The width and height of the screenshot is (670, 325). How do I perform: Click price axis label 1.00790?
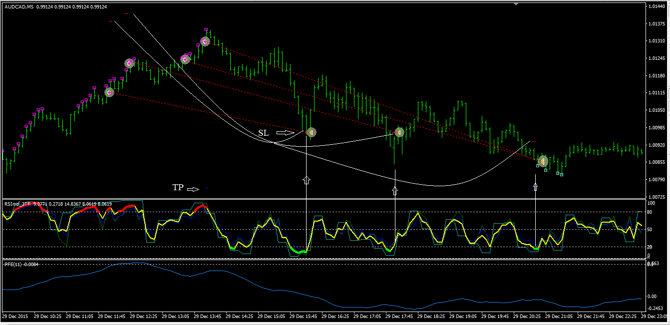(x=656, y=180)
